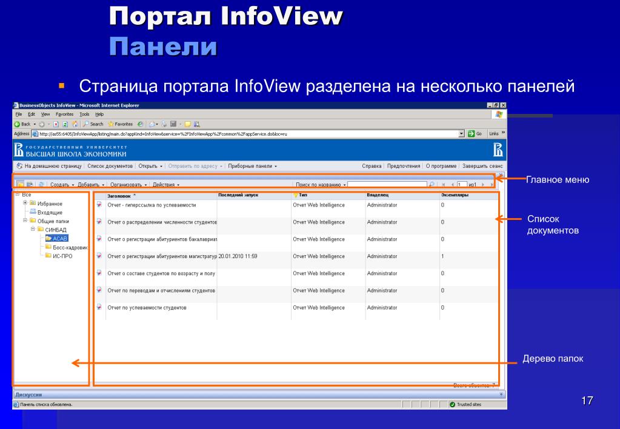Open the 'Организовать' dropdown menu
Screen dimensions: 620x429
pos(128,185)
